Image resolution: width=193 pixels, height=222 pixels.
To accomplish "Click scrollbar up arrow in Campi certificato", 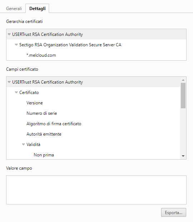I will (183, 80).
